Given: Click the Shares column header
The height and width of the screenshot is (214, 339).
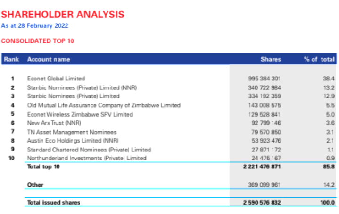Looking at the screenshot, I should (271, 60).
